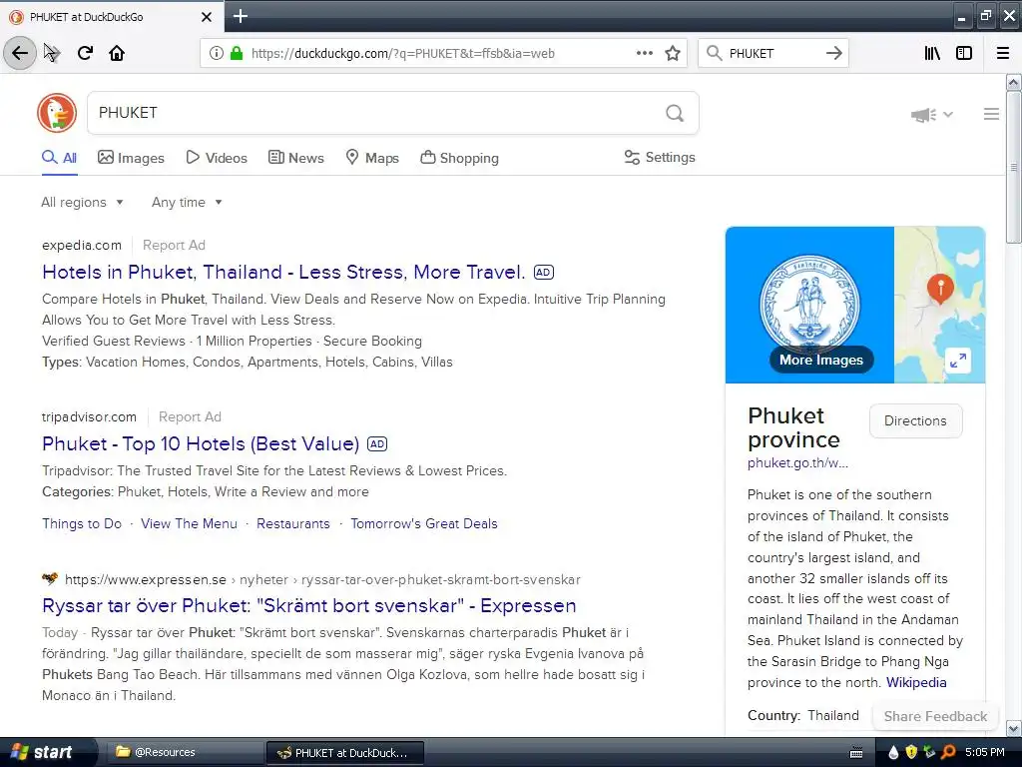Open the Expressen Ryssar tar över Phuket article
The image size is (1022, 767).
click(309, 605)
